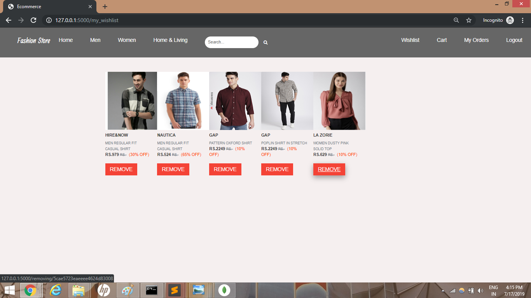531x298 pixels.
Task: Remove HIRE&NOW shirt from wishlist
Action: click(x=121, y=169)
